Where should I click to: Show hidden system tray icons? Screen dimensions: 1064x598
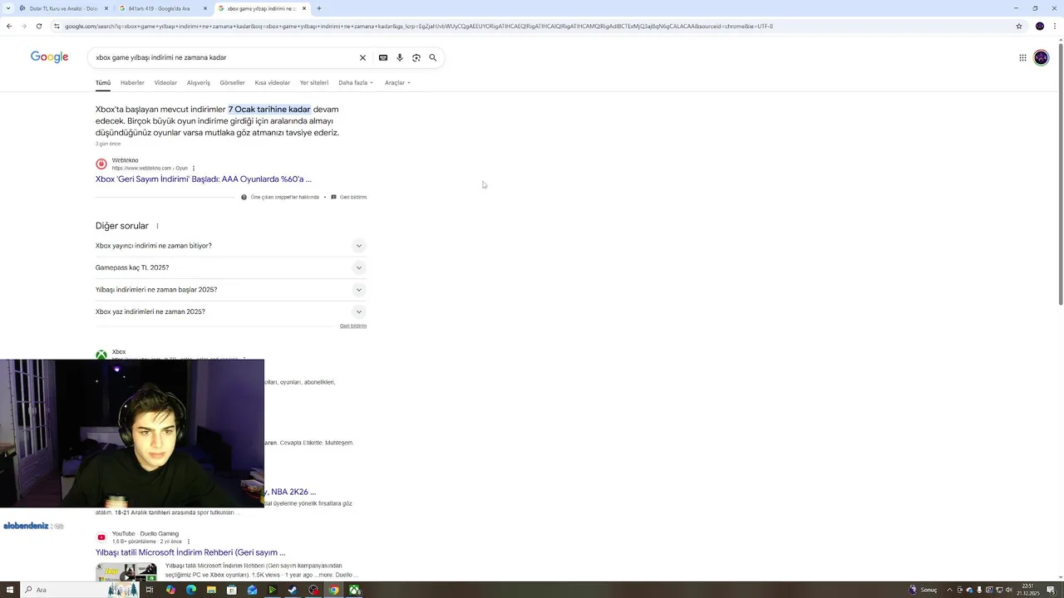tap(949, 590)
